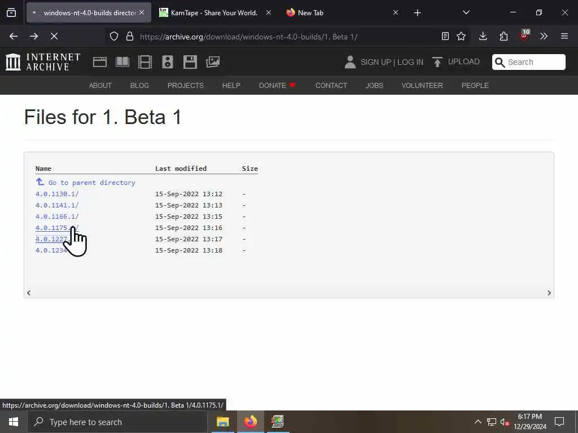Open the 4.0.1130.1/ folder link
The height and width of the screenshot is (433, 578).
[x=57, y=194]
